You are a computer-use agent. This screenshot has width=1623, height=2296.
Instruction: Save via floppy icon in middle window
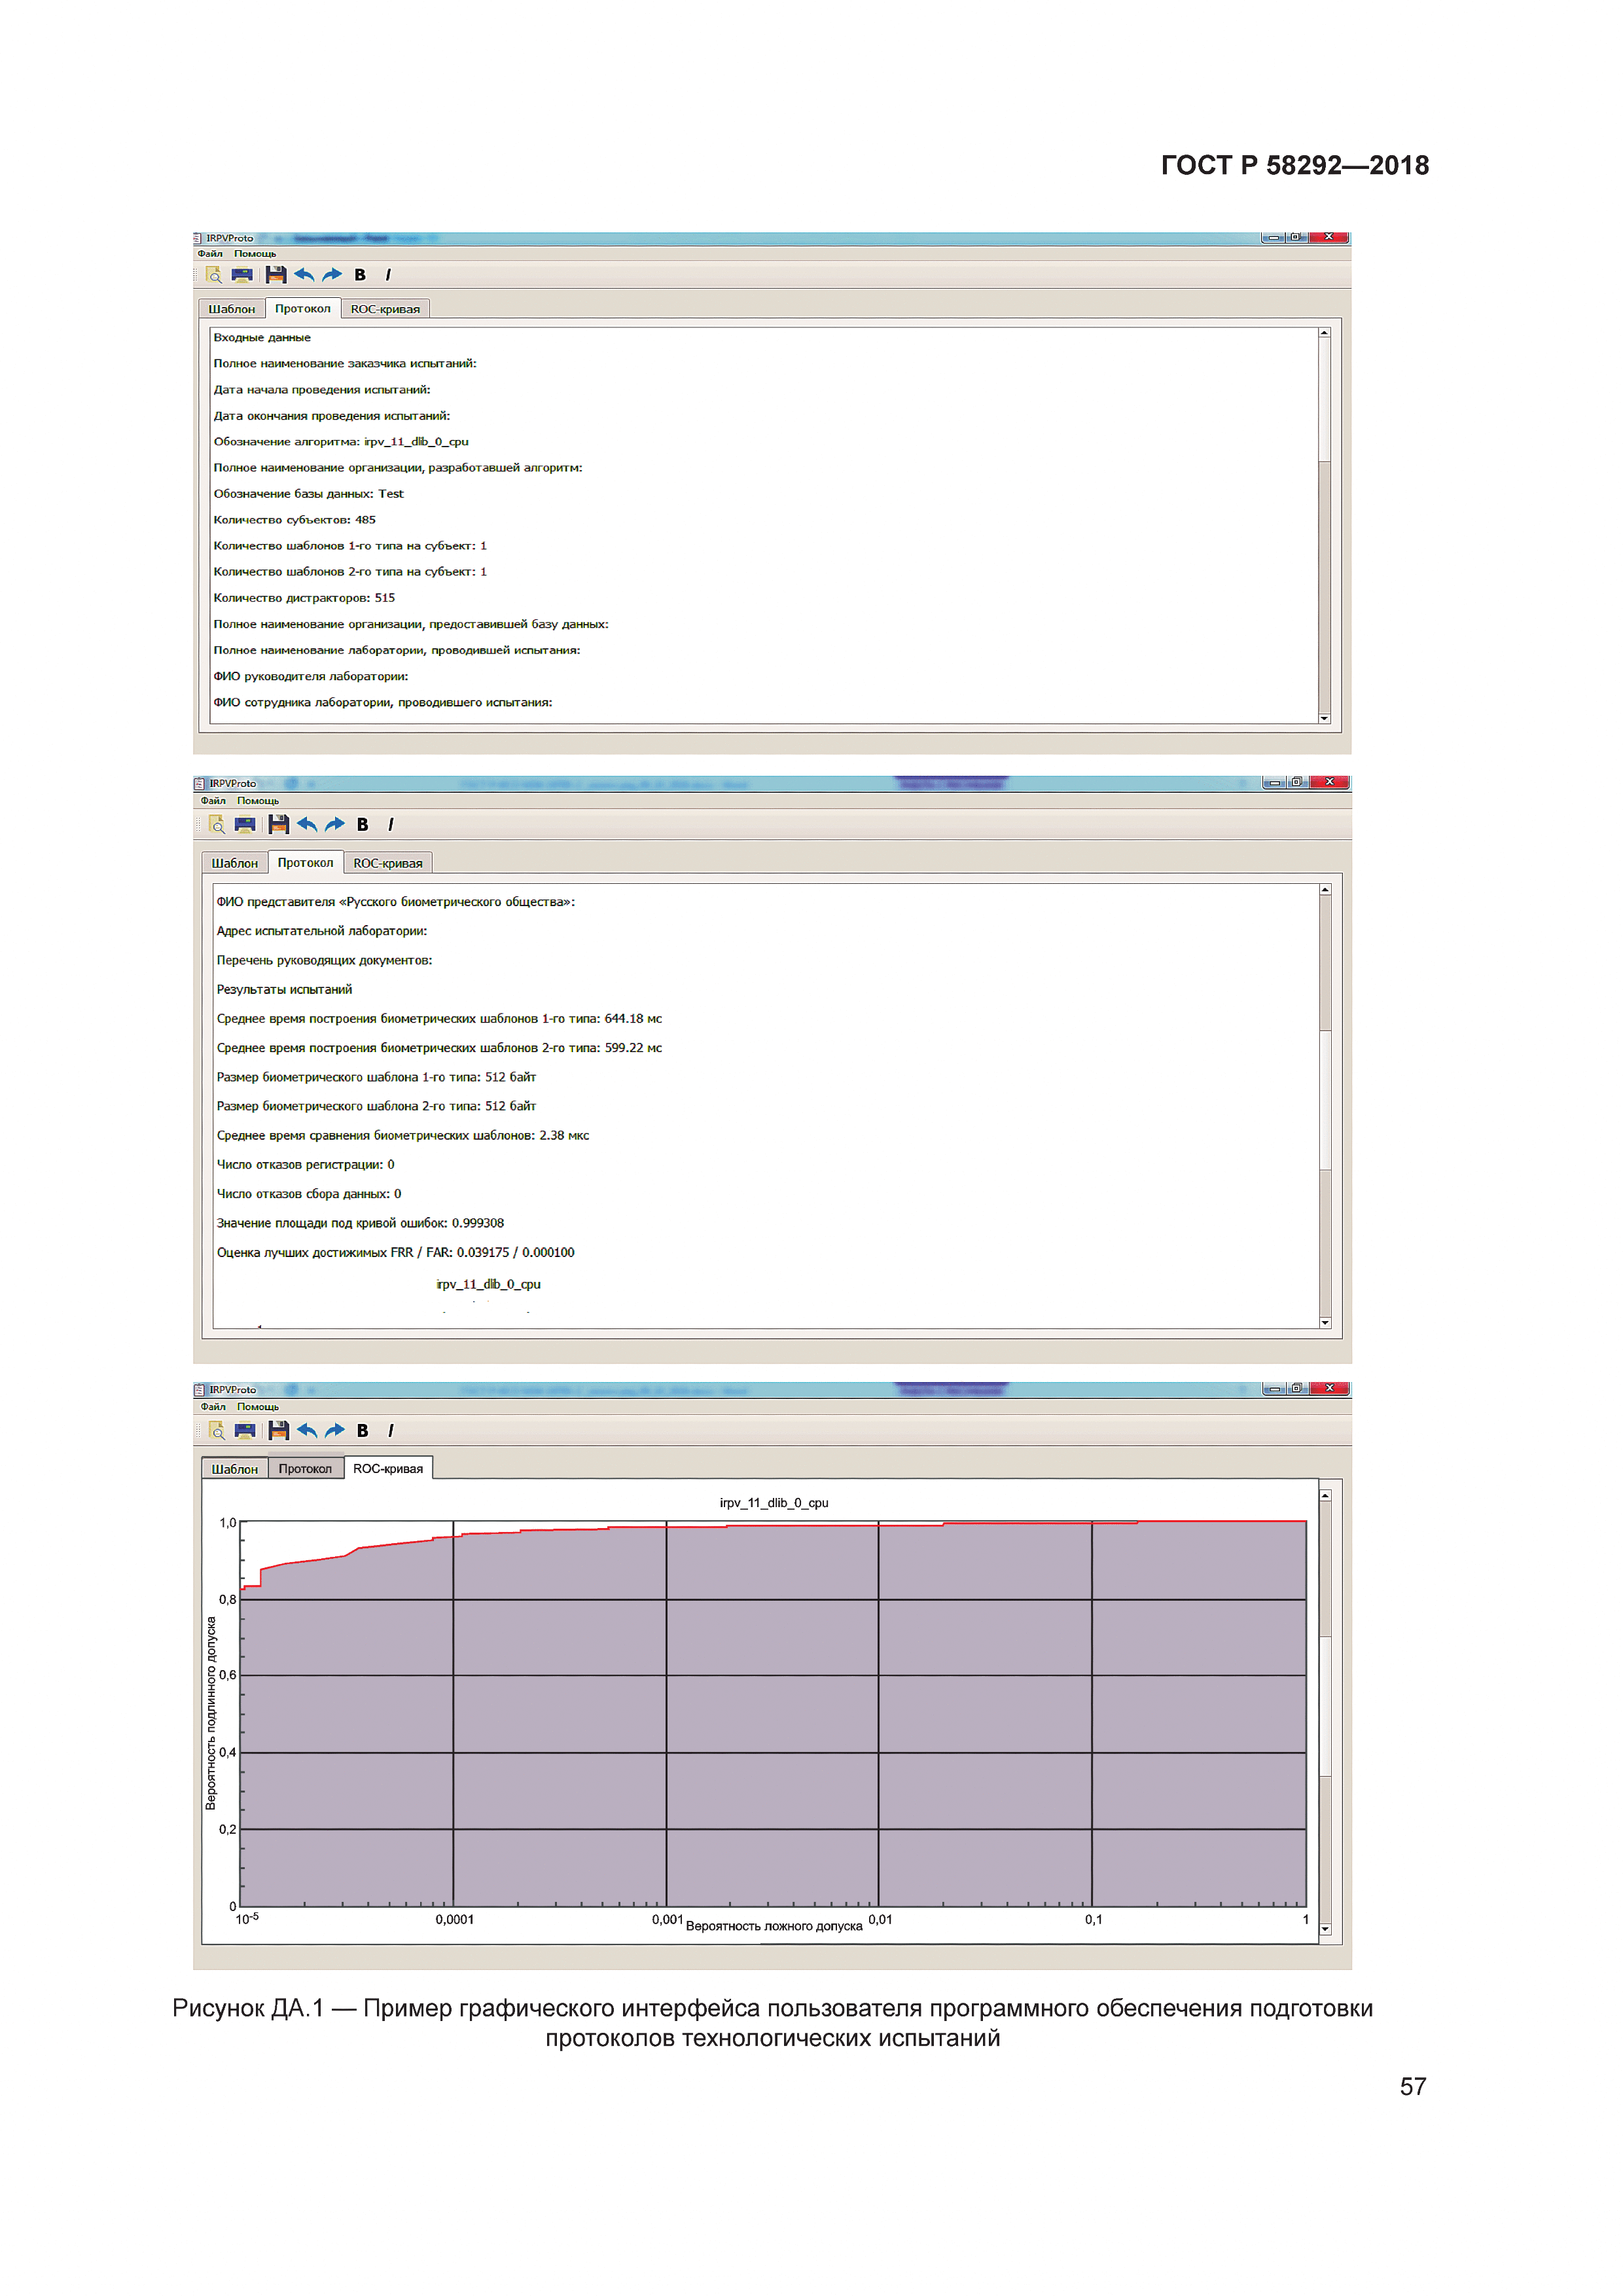point(279,824)
